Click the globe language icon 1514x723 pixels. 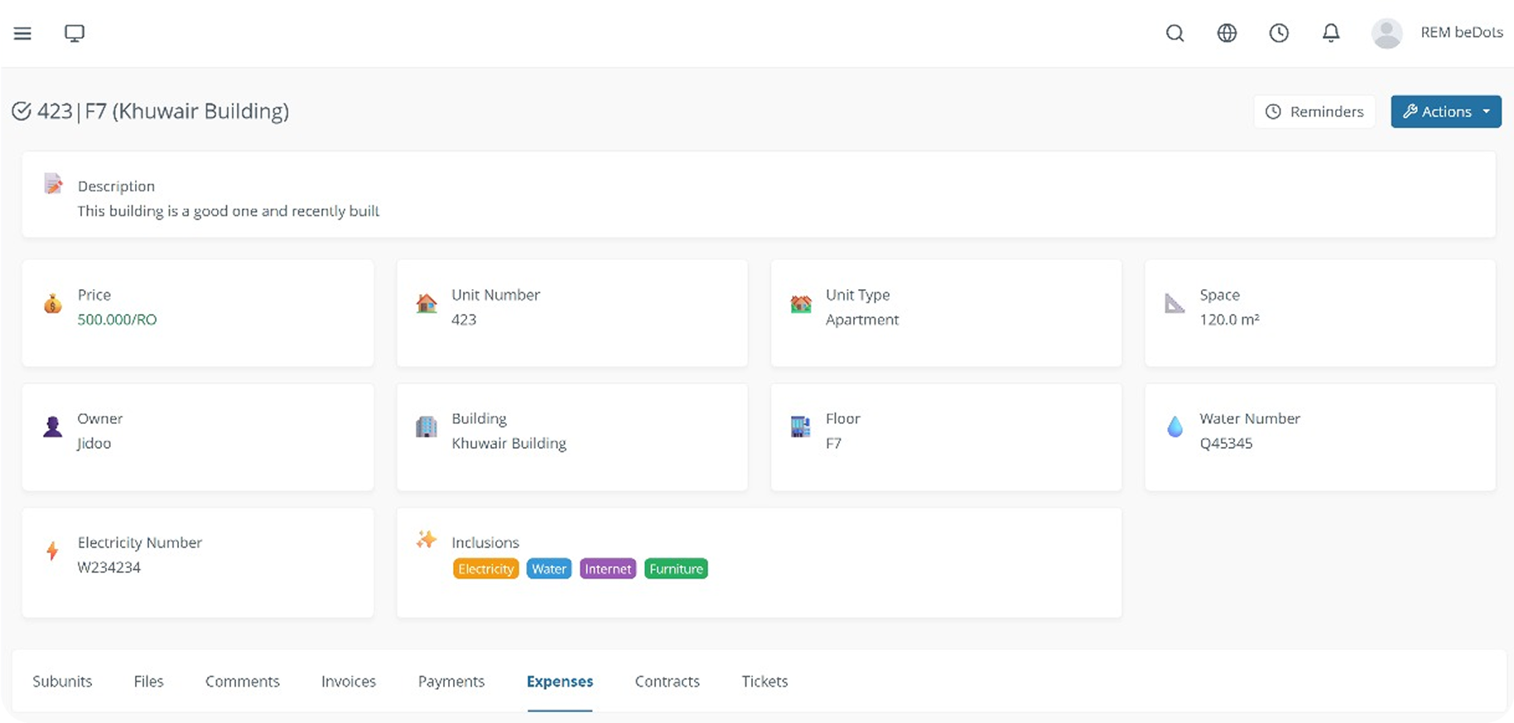pyautogui.click(x=1227, y=33)
